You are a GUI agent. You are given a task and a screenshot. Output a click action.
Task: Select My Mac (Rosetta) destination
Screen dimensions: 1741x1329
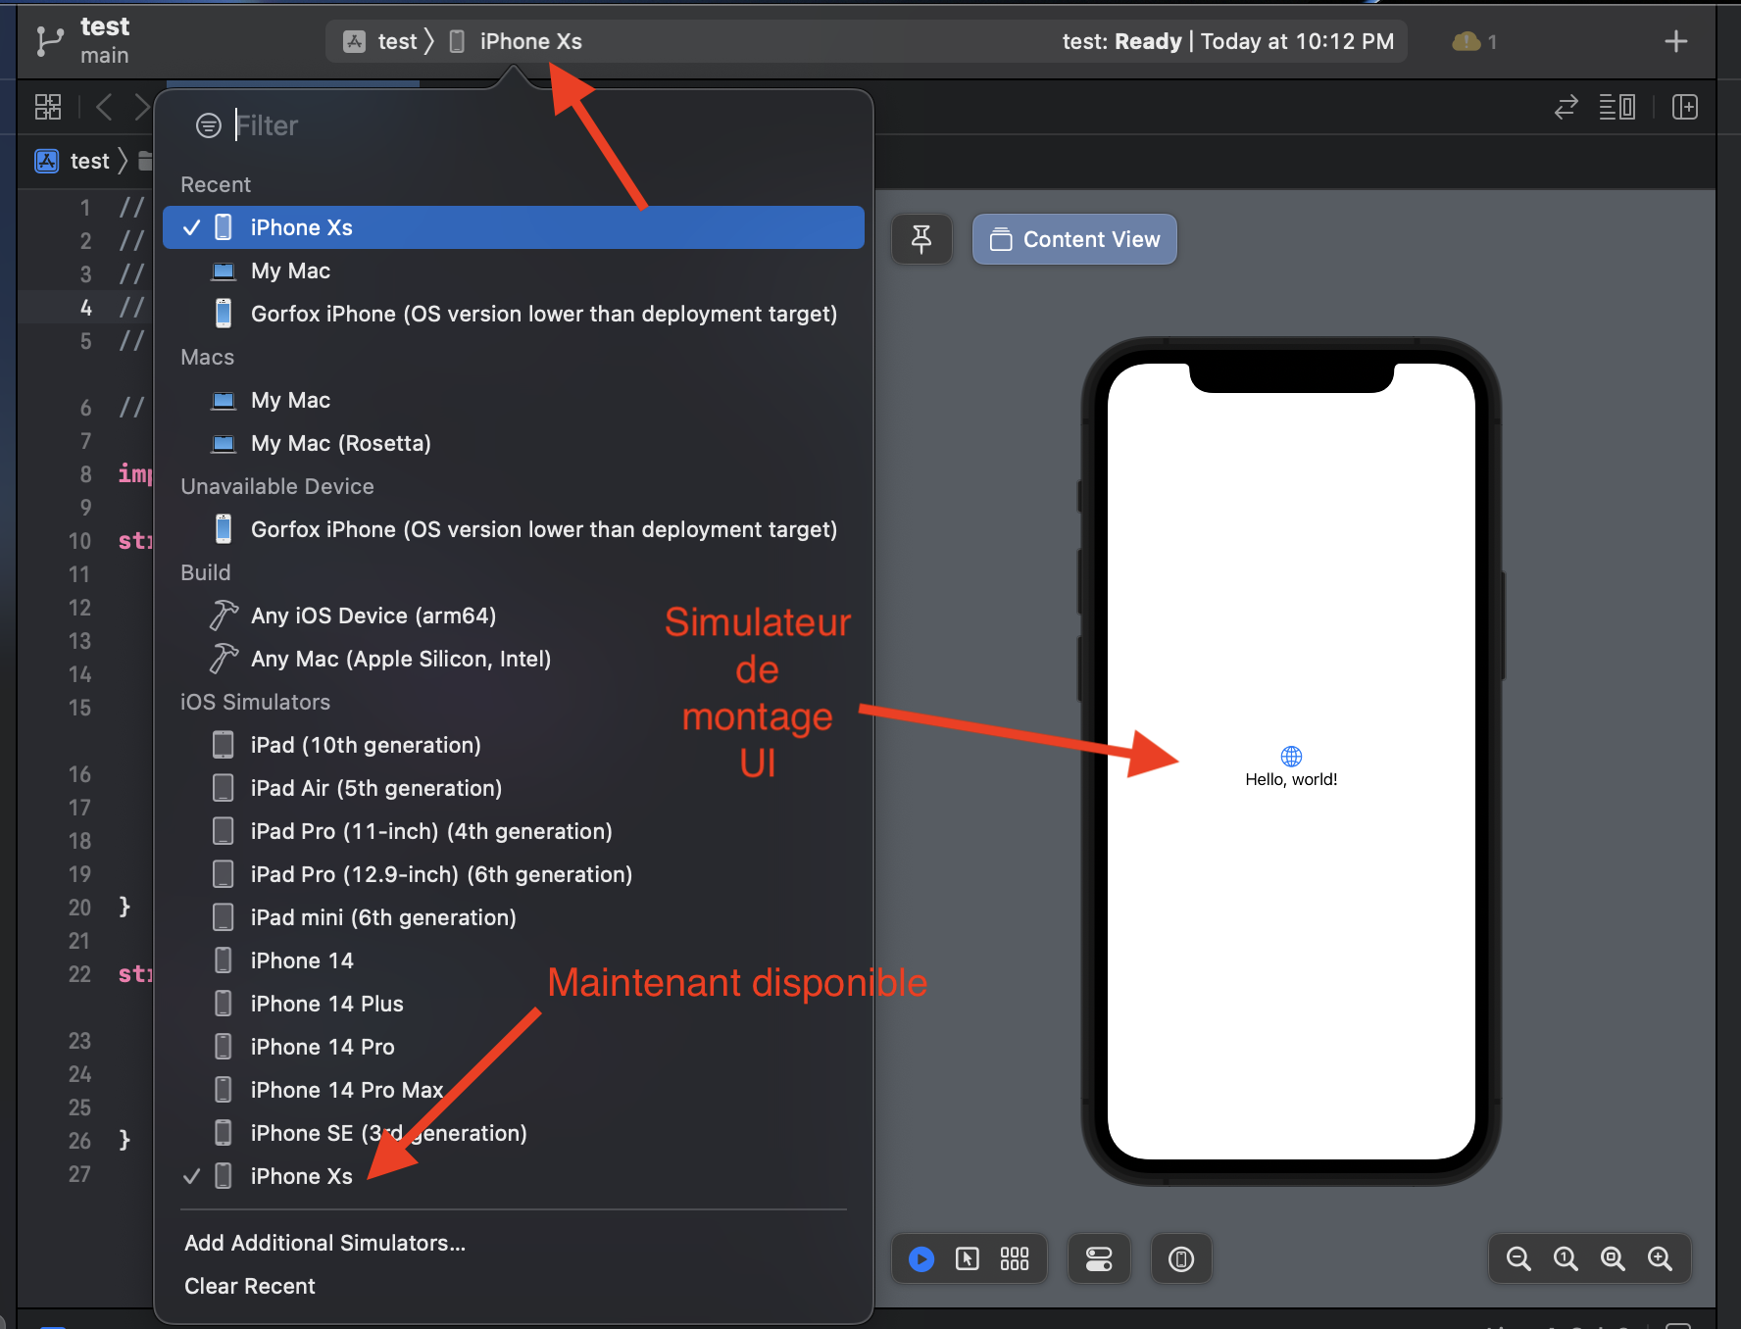tap(514, 443)
